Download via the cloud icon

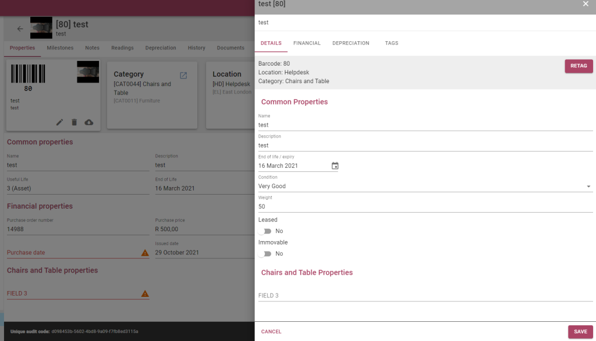tap(89, 122)
